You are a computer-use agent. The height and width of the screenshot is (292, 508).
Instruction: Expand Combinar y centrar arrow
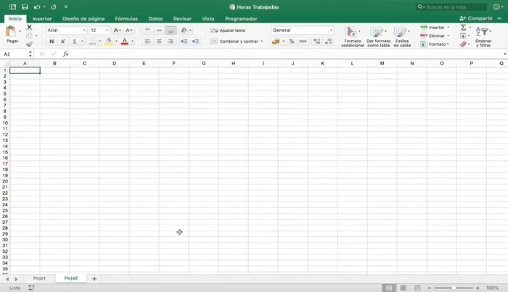261,41
